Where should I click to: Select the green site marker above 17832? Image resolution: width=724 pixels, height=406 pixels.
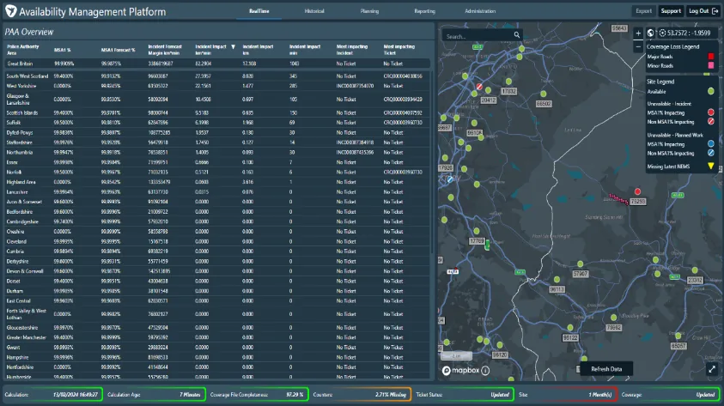[508, 82]
